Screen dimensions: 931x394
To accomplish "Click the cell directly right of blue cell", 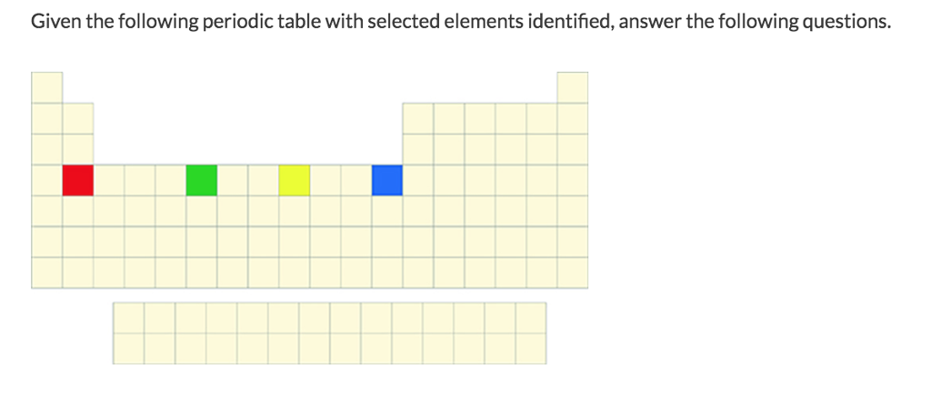I will click(x=418, y=180).
